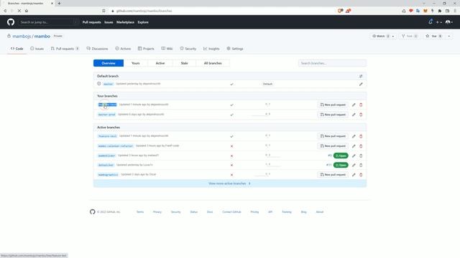Open Explore in the GitHub header
Image resolution: width=460 pixels, height=258 pixels.
(143, 22)
